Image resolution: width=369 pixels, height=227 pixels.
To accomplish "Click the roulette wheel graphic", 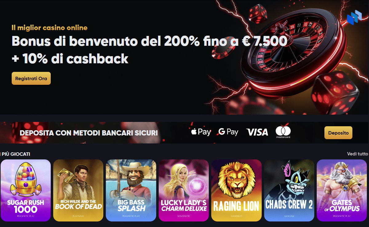I will [292, 54].
